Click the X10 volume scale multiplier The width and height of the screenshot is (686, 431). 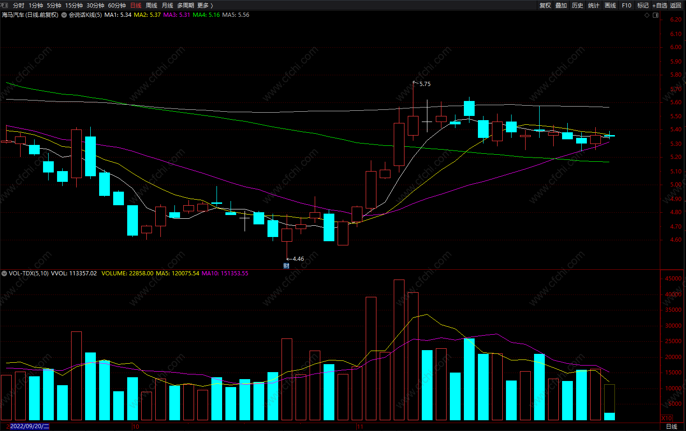point(667,418)
